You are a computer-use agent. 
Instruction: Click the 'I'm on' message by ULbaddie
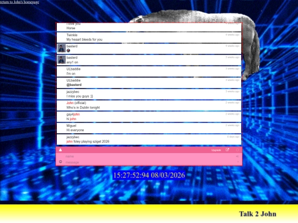pos(71,74)
